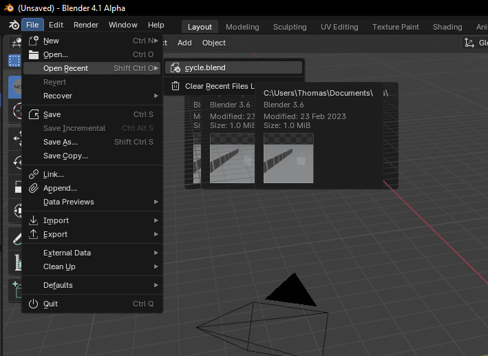Select the Select Box tool
The height and width of the screenshot is (356, 488).
tap(14, 61)
